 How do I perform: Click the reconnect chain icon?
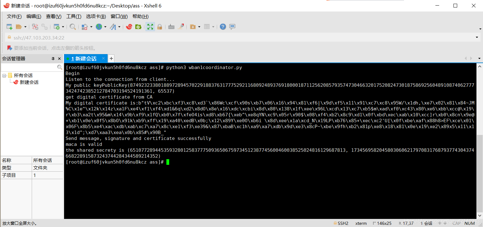point(44,27)
